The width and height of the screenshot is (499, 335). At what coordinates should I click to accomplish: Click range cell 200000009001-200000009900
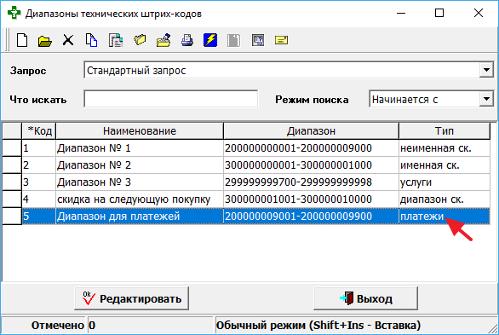[311, 217]
